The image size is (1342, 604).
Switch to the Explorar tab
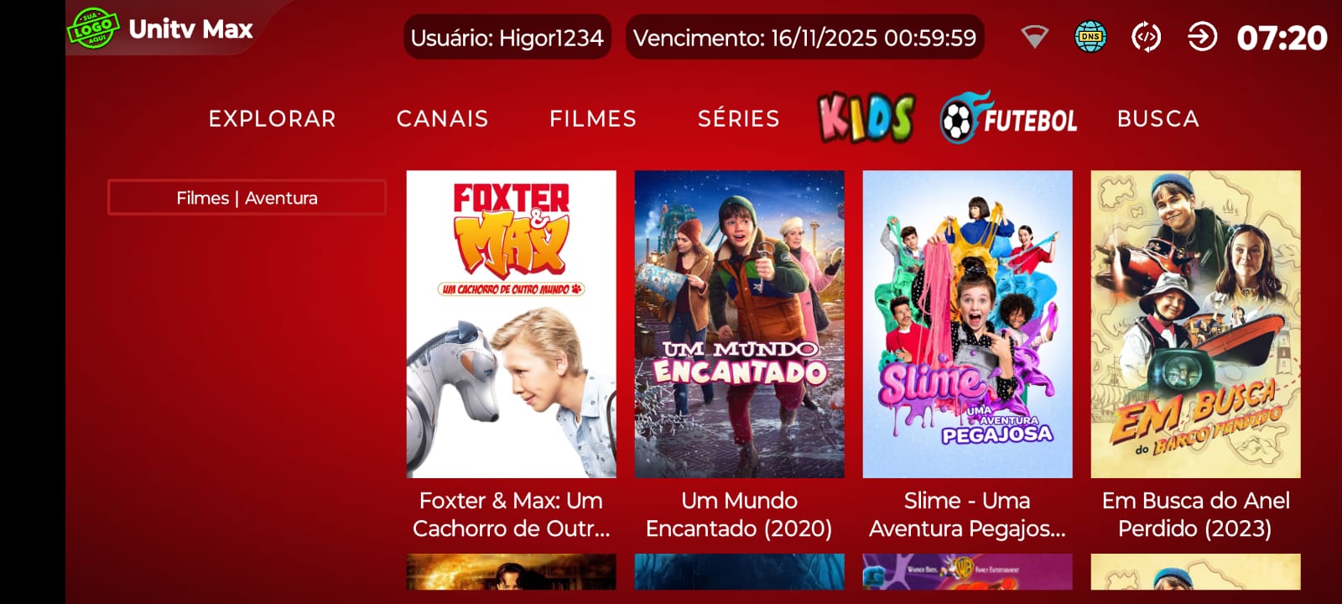click(272, 118)
